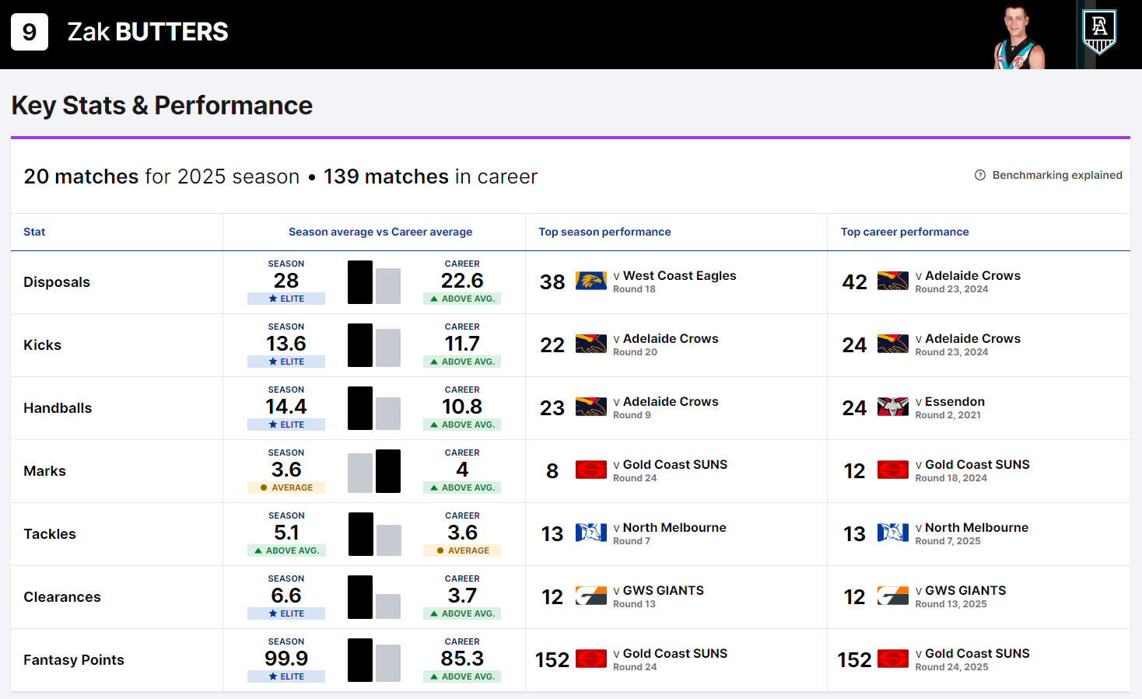Click the Port Adelaide club logo
Image resolution: width=1142 pixels, height=699 pixels.
tap(1099, 32)
